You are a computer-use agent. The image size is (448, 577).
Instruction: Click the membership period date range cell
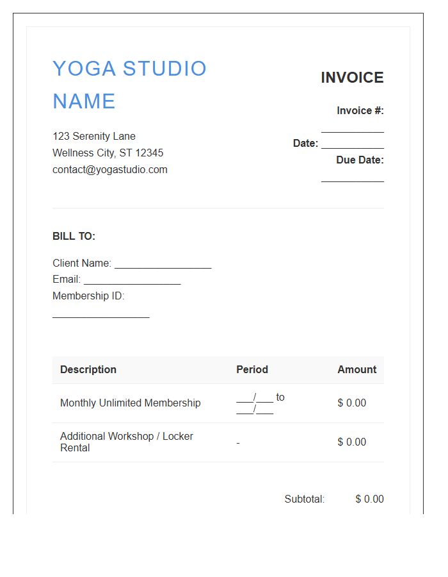coord(260,403)
